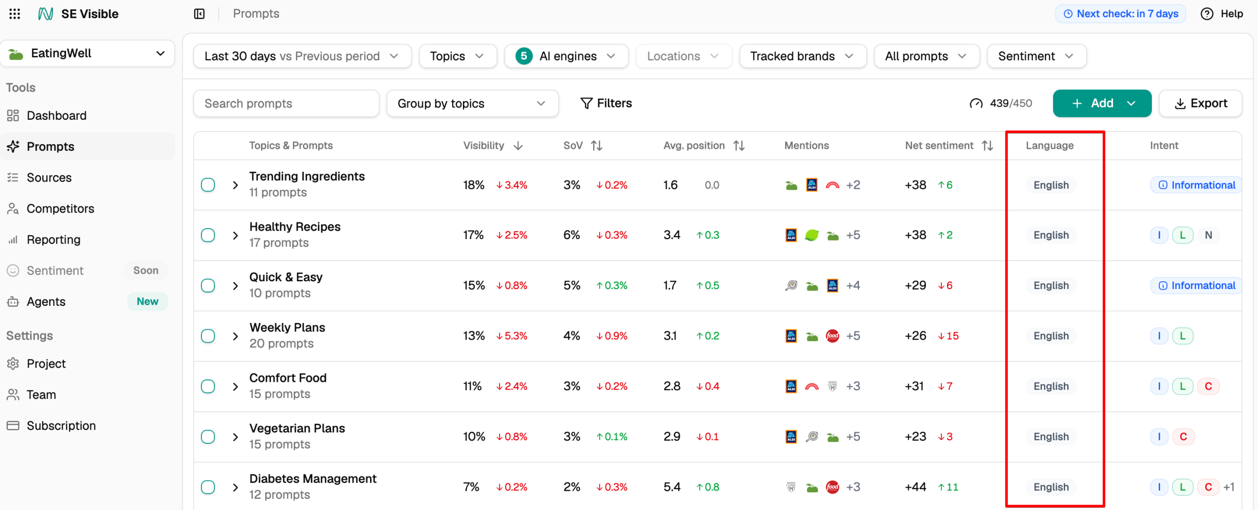This screenshot has height=510, width=1258.
Task: Select the Weekly Plans row checkbox
Action: [208, 336]
